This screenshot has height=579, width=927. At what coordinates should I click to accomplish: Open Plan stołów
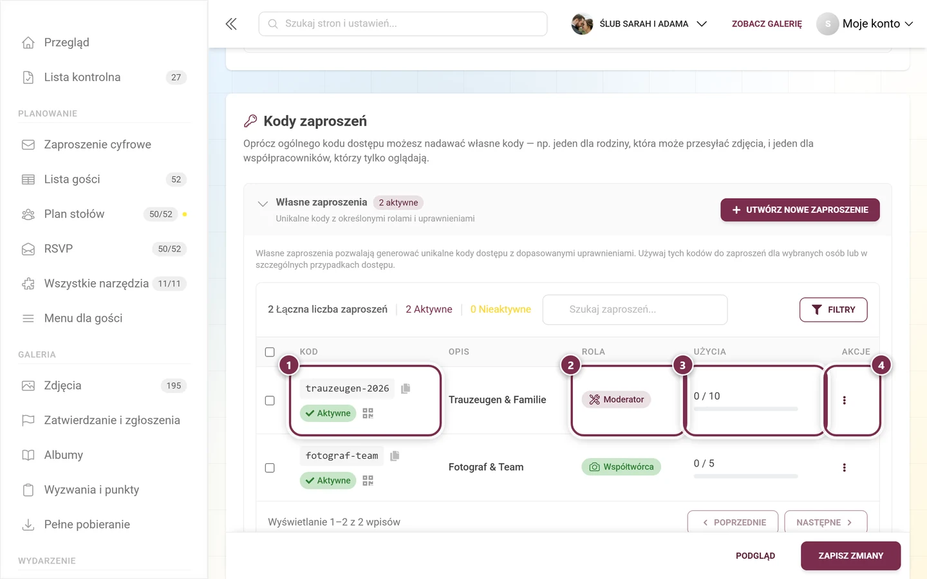tap(104, 214)
